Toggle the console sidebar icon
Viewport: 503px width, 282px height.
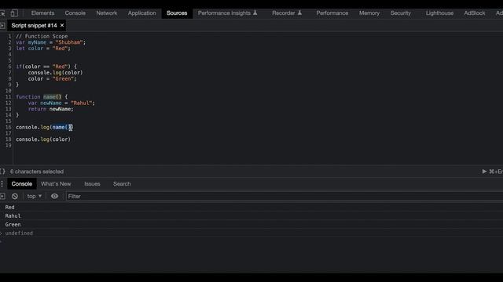point(2,196)
